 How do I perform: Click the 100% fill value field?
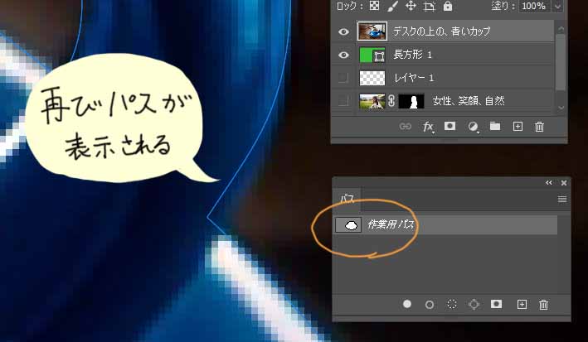pos(535,6)
